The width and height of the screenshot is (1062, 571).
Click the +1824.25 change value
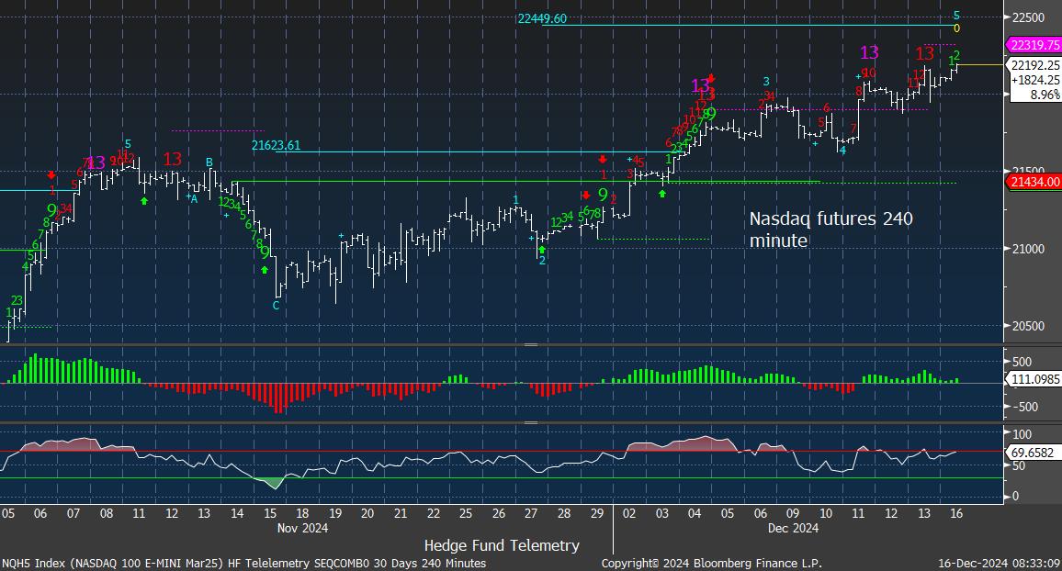click(x=1035, y=80)
